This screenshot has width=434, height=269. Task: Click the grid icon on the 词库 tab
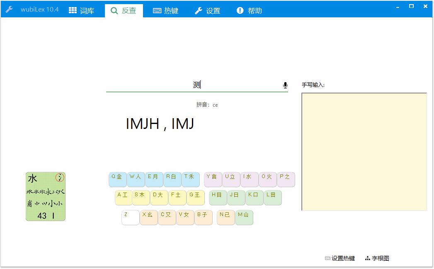click(x=72, y=11)
